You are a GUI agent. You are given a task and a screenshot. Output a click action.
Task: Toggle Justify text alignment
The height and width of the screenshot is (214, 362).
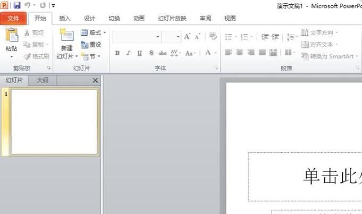(x=262, y=53)
